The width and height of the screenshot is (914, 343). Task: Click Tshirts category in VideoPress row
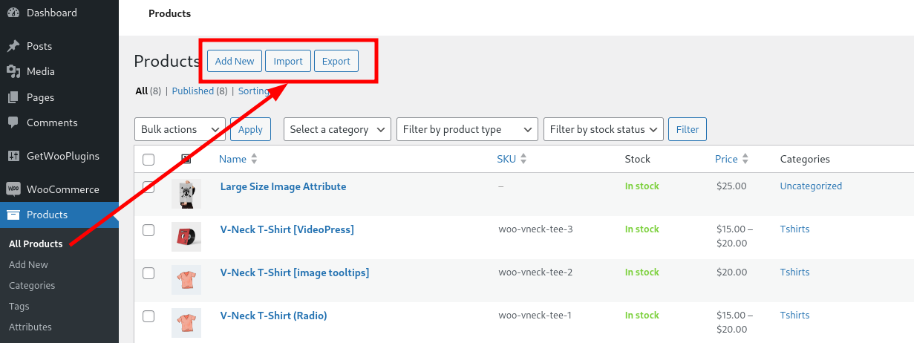coord(794,229)
